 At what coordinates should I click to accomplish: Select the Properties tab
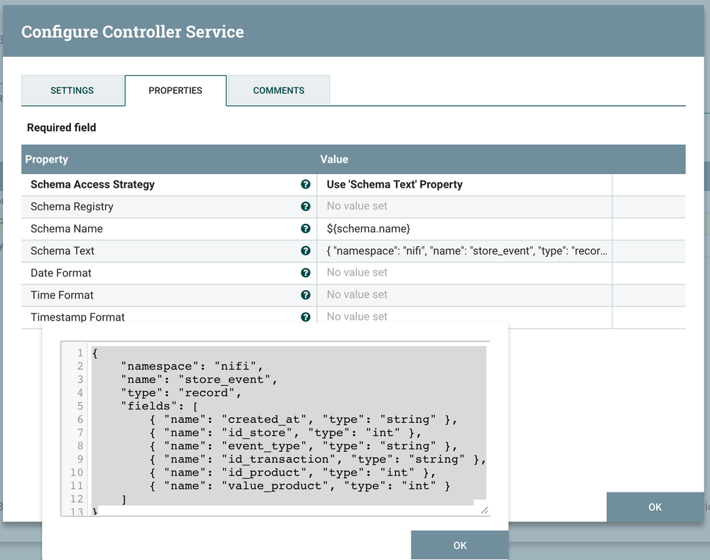[x=176, y=90]
